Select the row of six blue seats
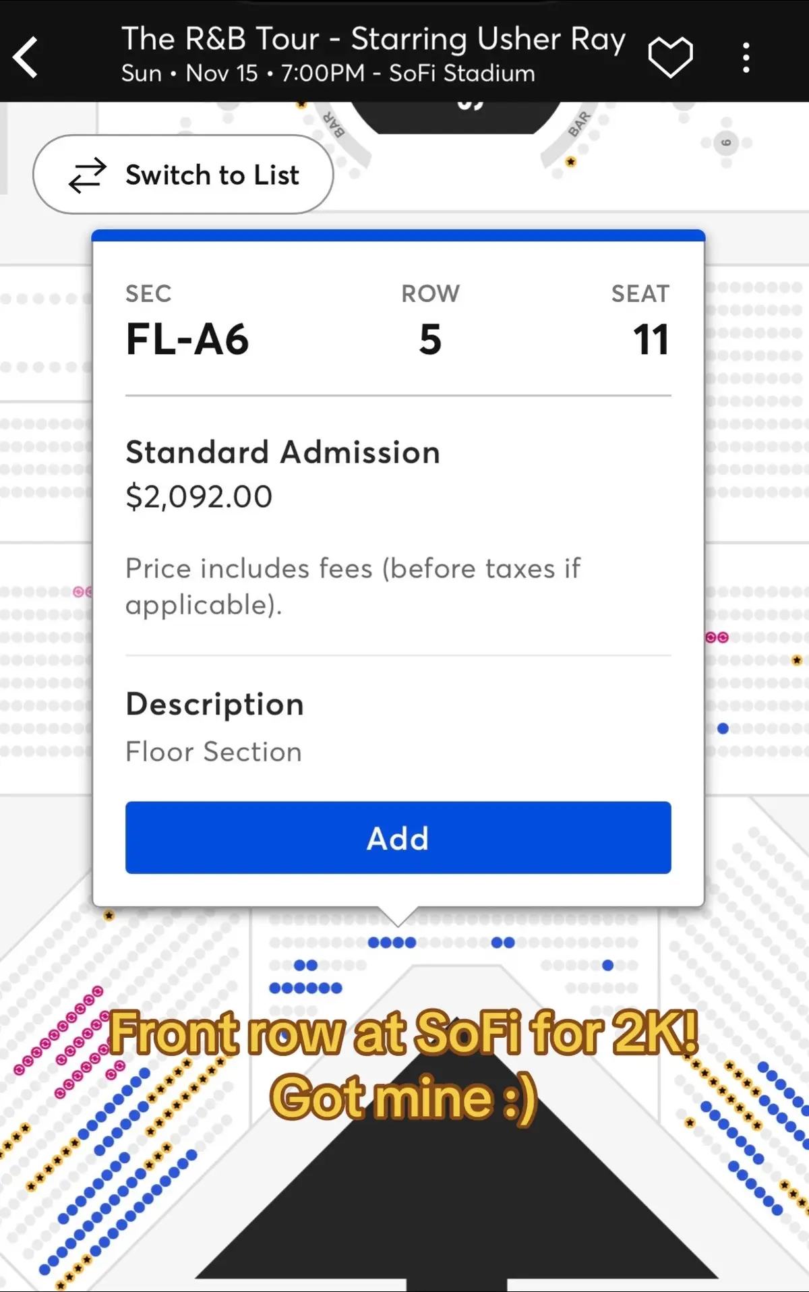Screen dimensions: 809x1292 pyautogui.click(x=305, y=988)
